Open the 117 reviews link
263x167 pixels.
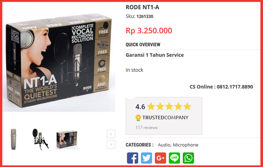pyautogui.click(x=146, y=127)
